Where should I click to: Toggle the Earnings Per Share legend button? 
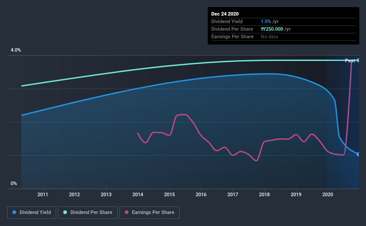pyautogui.click(x=149, y=213)
